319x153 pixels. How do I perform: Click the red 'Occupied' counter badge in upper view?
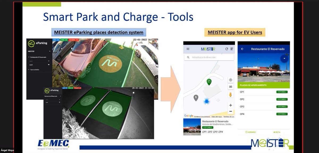[x=74, y=40]
